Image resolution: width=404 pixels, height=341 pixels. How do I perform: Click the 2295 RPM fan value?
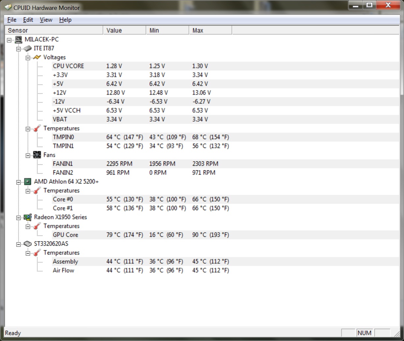tap(119, 164)
